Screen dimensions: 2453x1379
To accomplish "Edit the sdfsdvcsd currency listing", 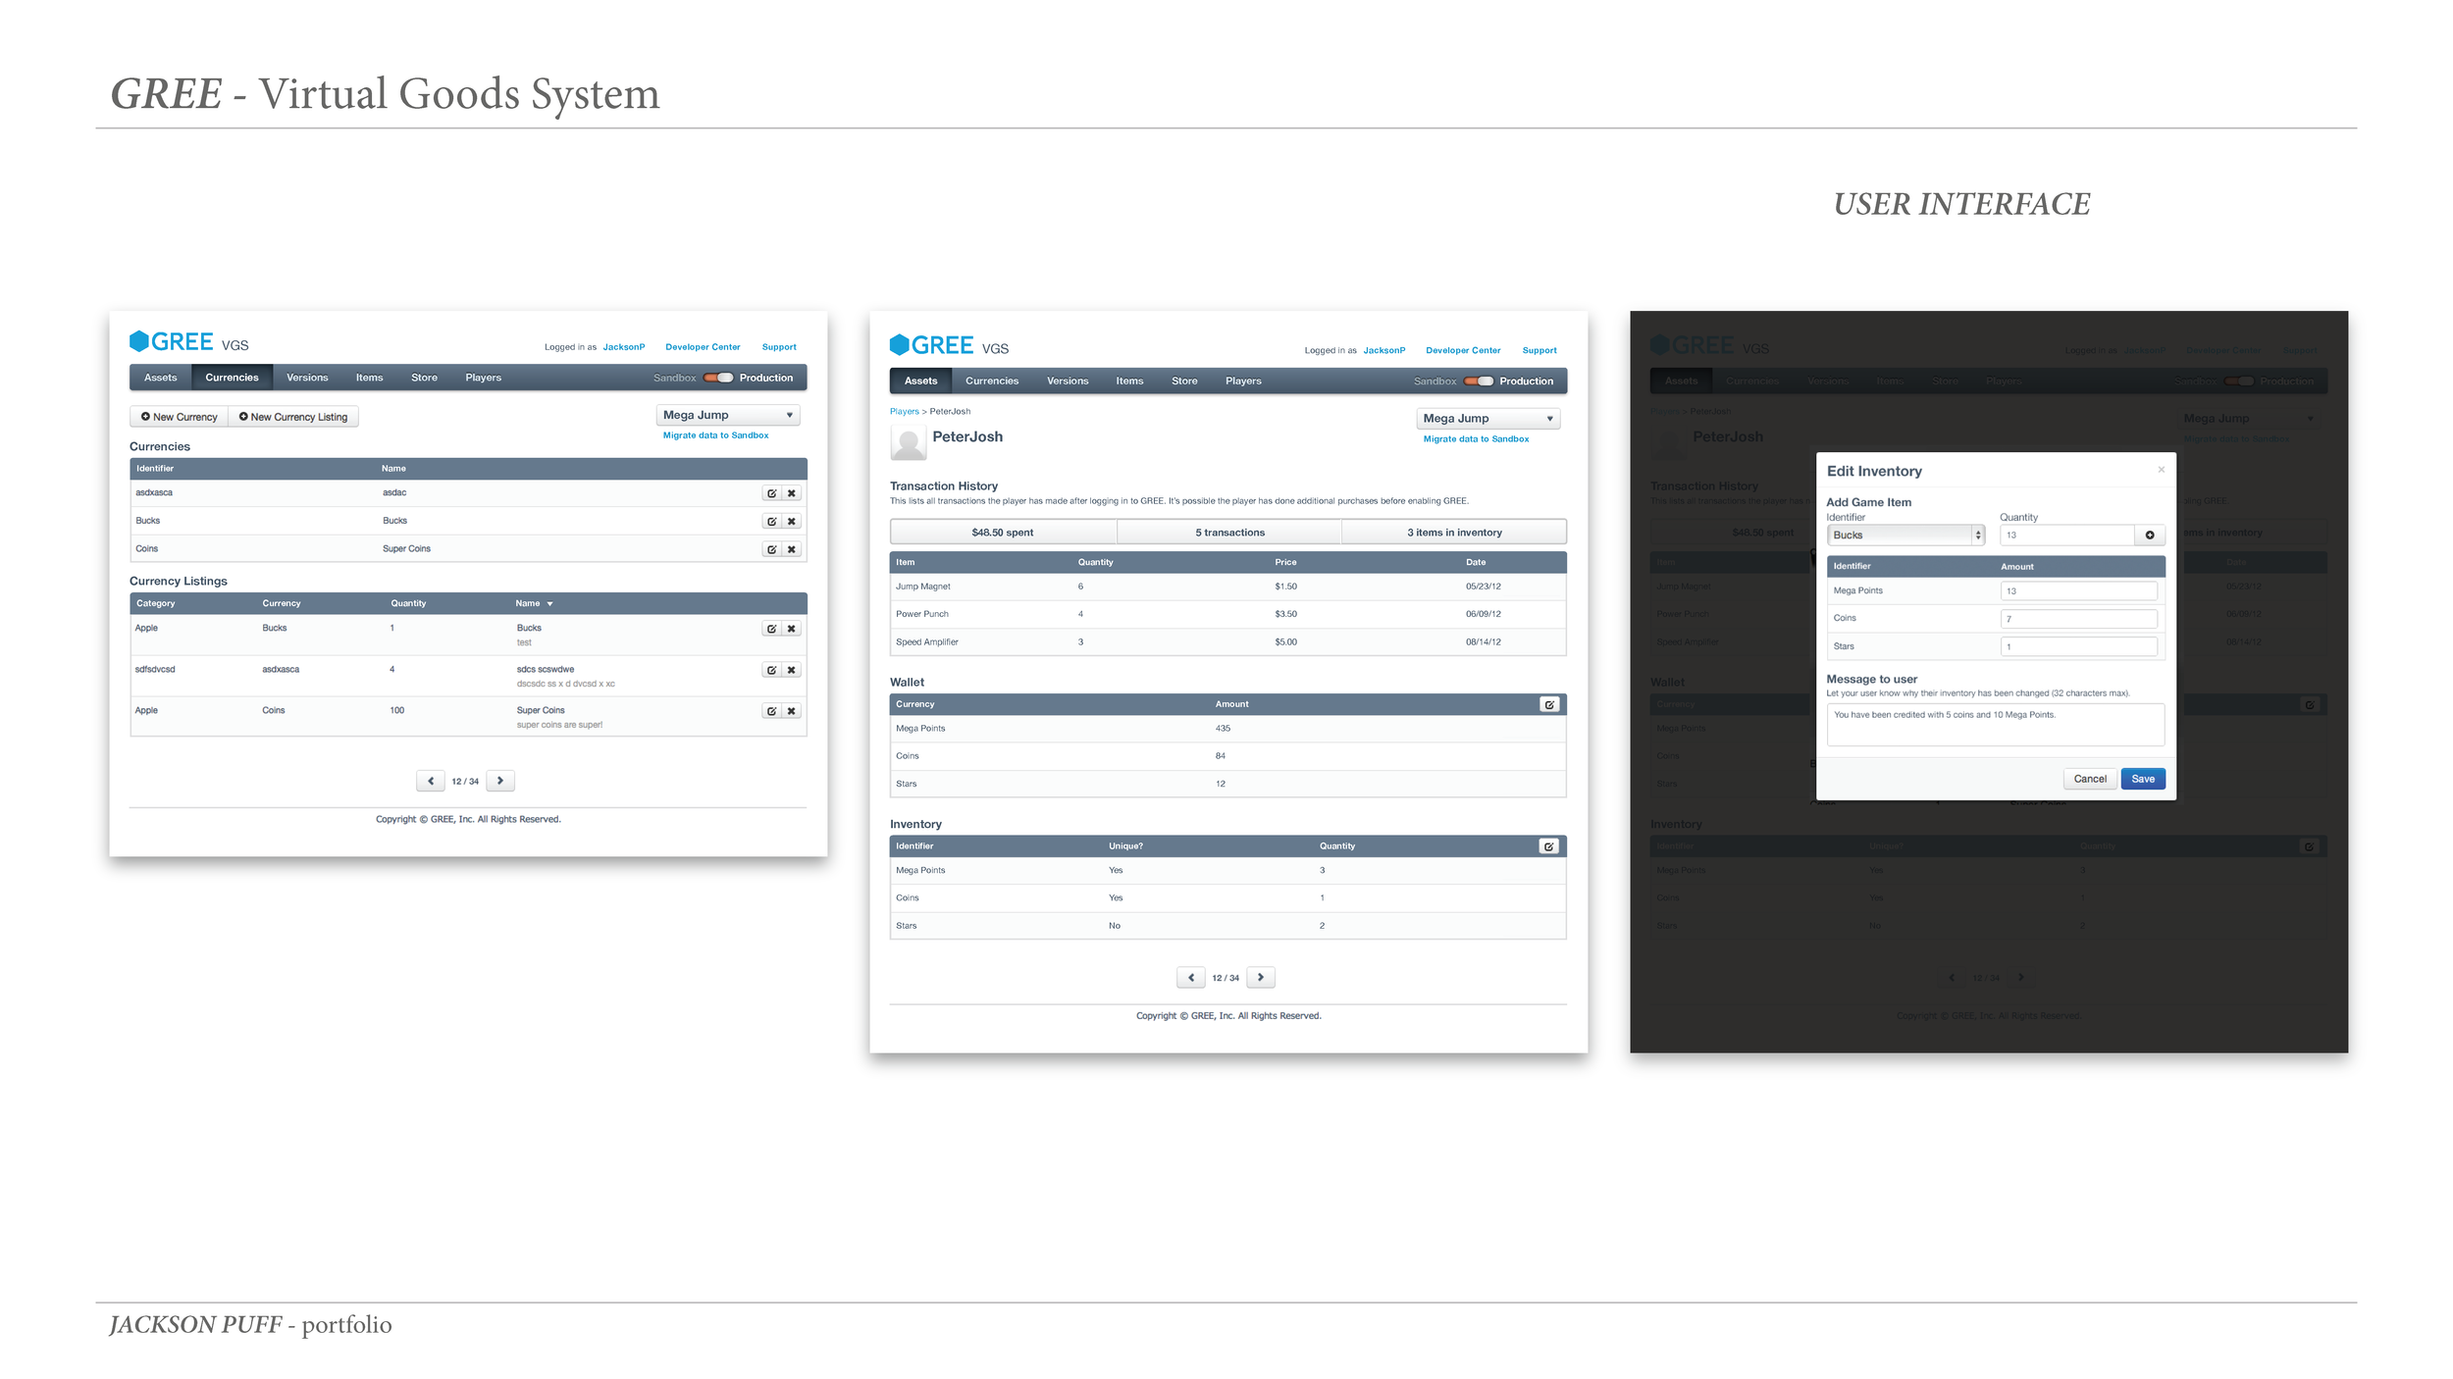I will point(772,670).
